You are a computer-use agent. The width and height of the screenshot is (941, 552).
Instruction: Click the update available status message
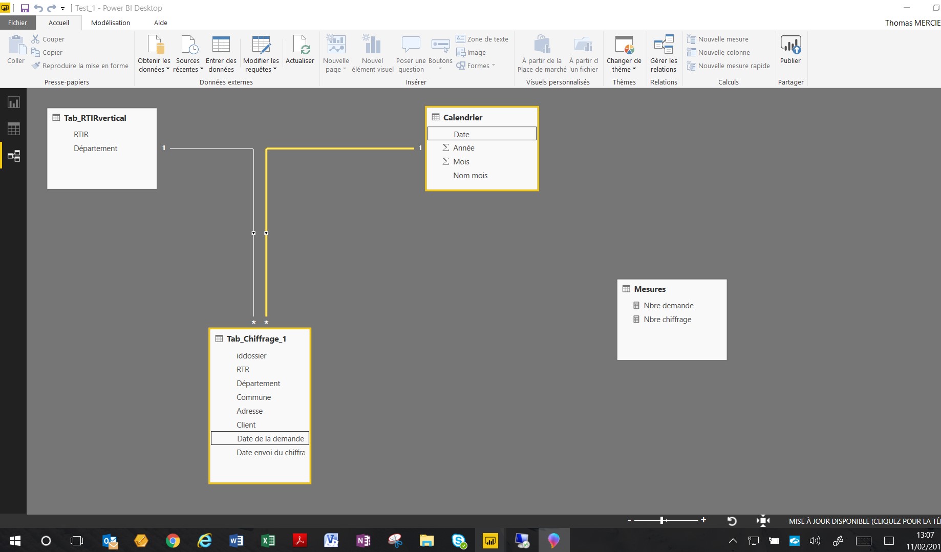pyautogui.click(x=864, y=521)
